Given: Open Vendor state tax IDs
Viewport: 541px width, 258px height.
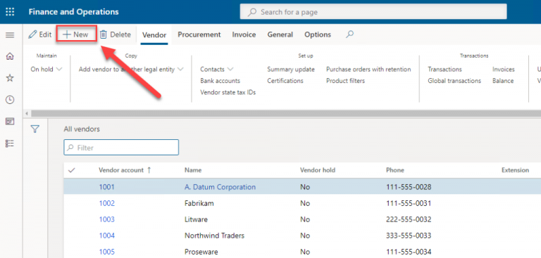Looking at the screenshot, I should coord(228,92).
